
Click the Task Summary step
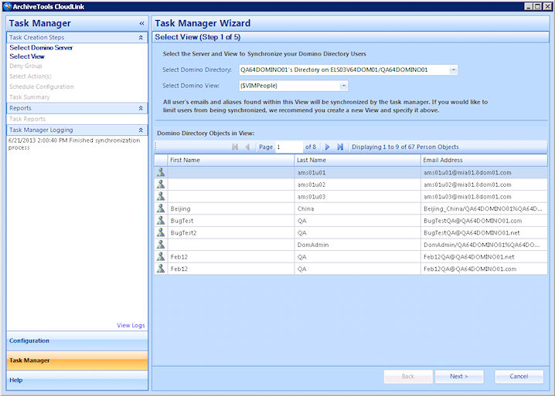pyautogui.click(x=29, y=97)
